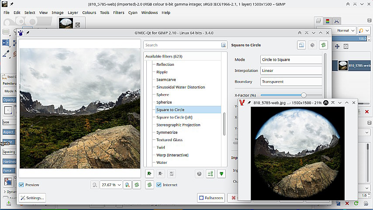
Task: Open the Colours menu
Action: click(89, 13)
